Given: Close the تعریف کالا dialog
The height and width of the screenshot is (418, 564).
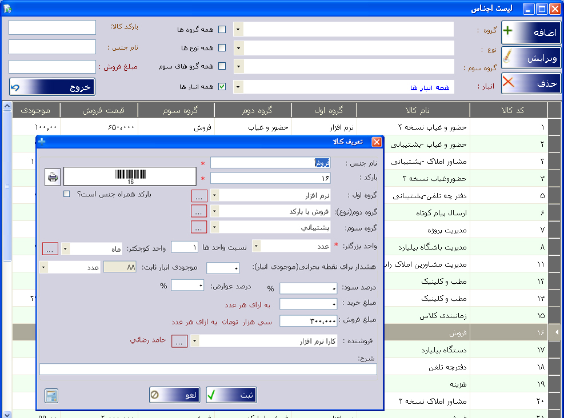Looking at the screenshot, I should click(376, 142).
